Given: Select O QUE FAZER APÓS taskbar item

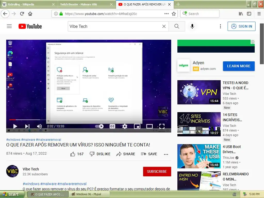Looking at the screenshot, I should click(48, 194).
